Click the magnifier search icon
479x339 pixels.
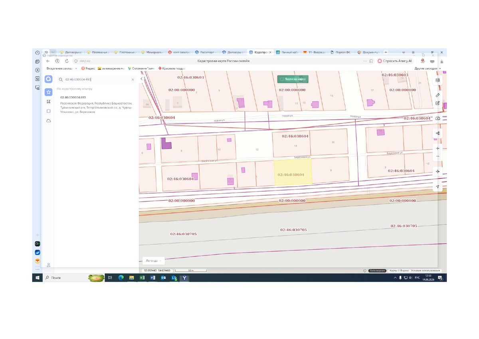pyautogui.click(x=61, y=79)
